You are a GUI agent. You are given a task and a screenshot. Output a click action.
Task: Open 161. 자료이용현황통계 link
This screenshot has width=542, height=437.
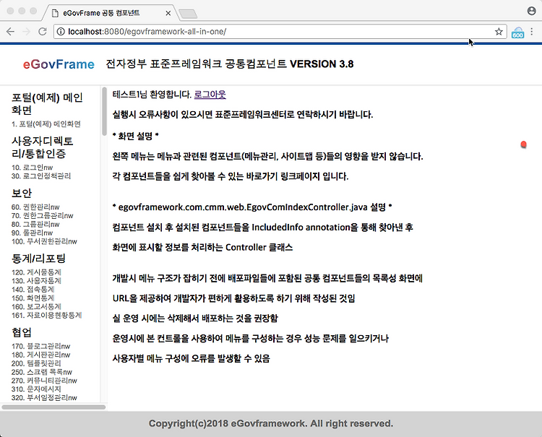(46, 316)
